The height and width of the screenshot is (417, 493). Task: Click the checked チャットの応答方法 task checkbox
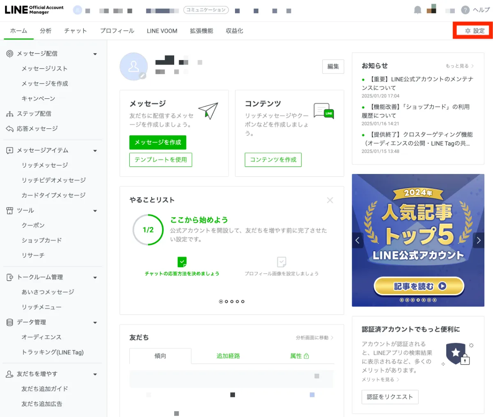click(x=182, y=262)
